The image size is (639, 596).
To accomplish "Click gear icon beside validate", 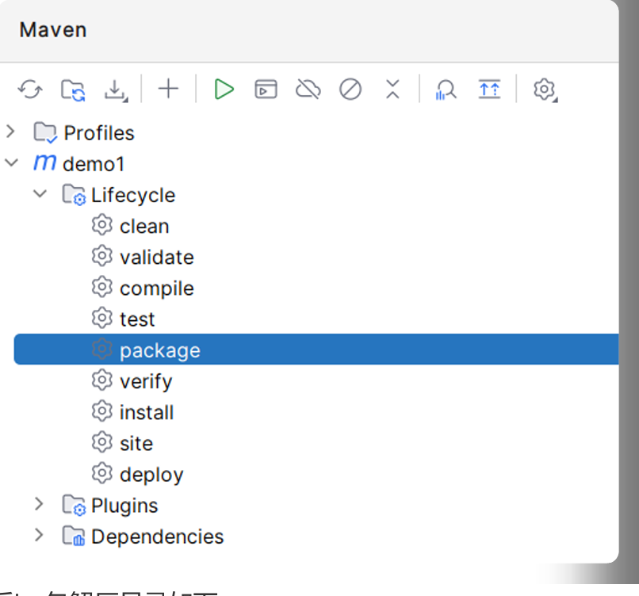I will 102,255.
